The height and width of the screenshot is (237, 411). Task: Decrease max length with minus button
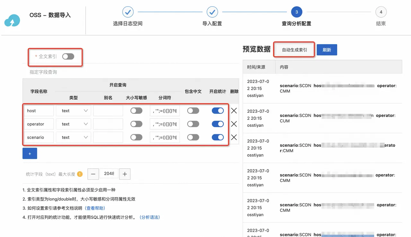pyautogui.click(x=93, y=174)
